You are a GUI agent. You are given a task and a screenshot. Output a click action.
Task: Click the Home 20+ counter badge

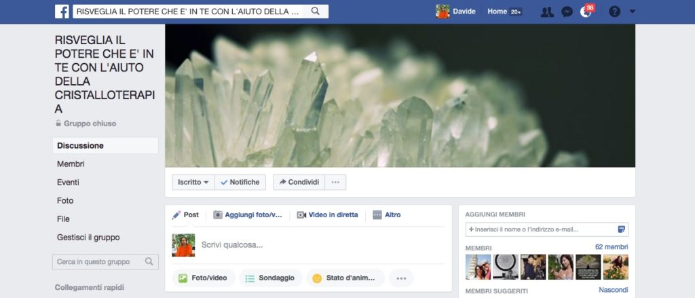pyautogui.click(x=516, y=12)
